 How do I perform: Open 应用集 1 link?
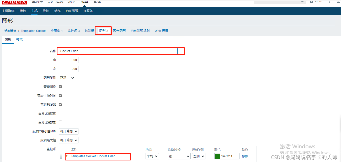(x=57, y=31)
